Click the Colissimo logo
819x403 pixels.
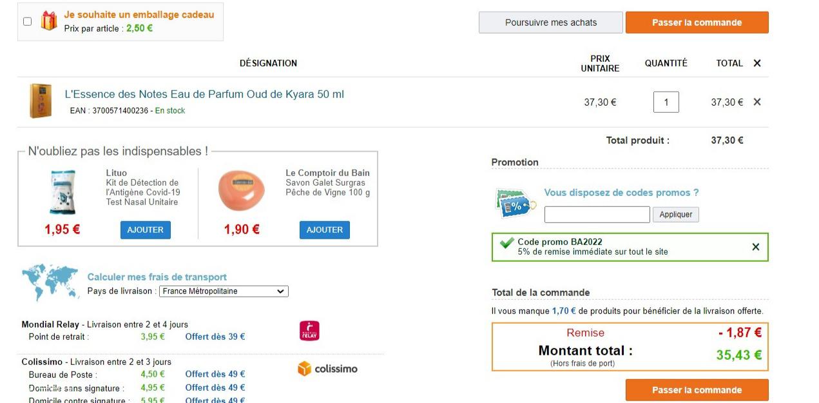[x=327, y=369]
